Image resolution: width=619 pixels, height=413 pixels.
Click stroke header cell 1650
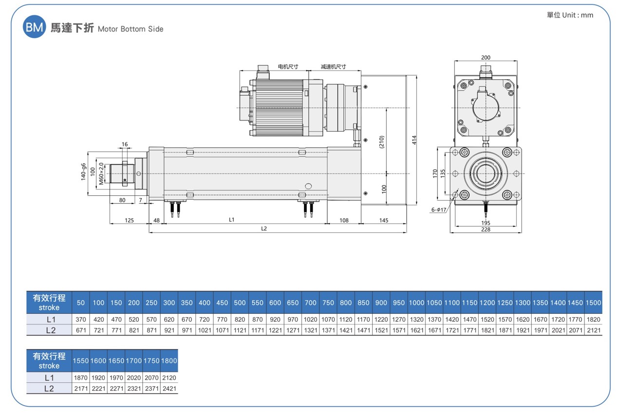116,361
